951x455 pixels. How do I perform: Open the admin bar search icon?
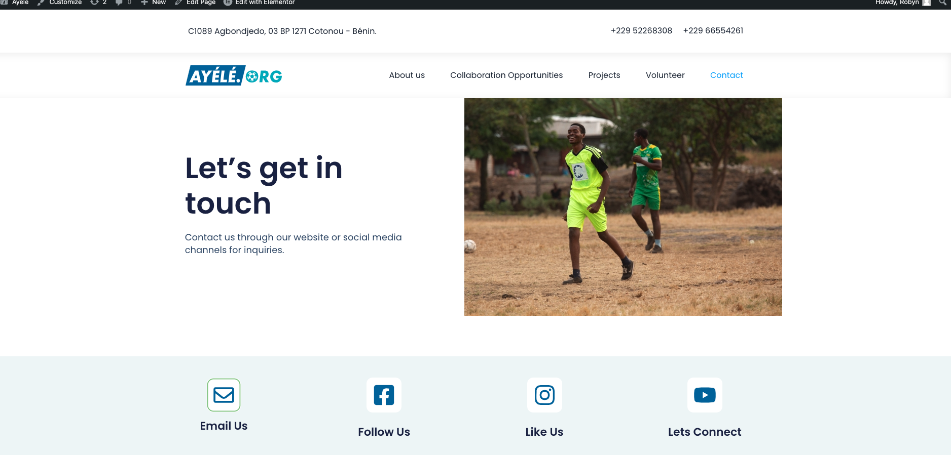tap(942, 3)
